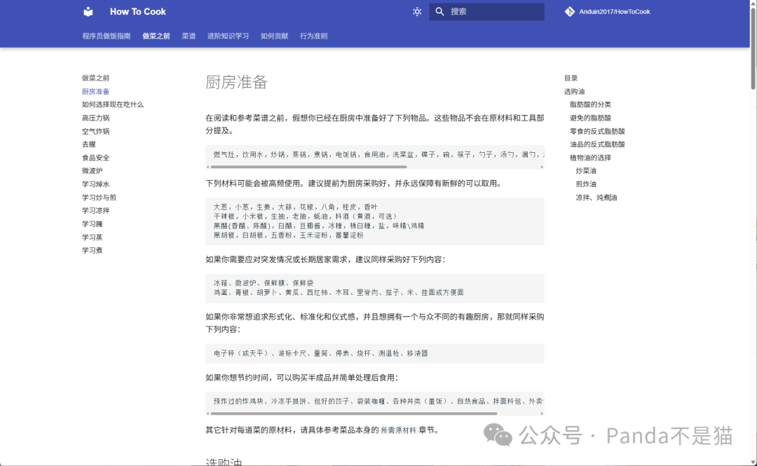
Task: Open the Anduin2017/HowToCook repository link
Action: click(607, 12)
